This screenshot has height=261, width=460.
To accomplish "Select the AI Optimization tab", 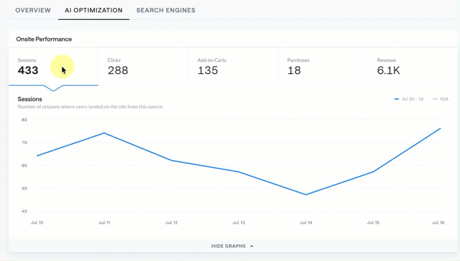I will pos(94,10).
